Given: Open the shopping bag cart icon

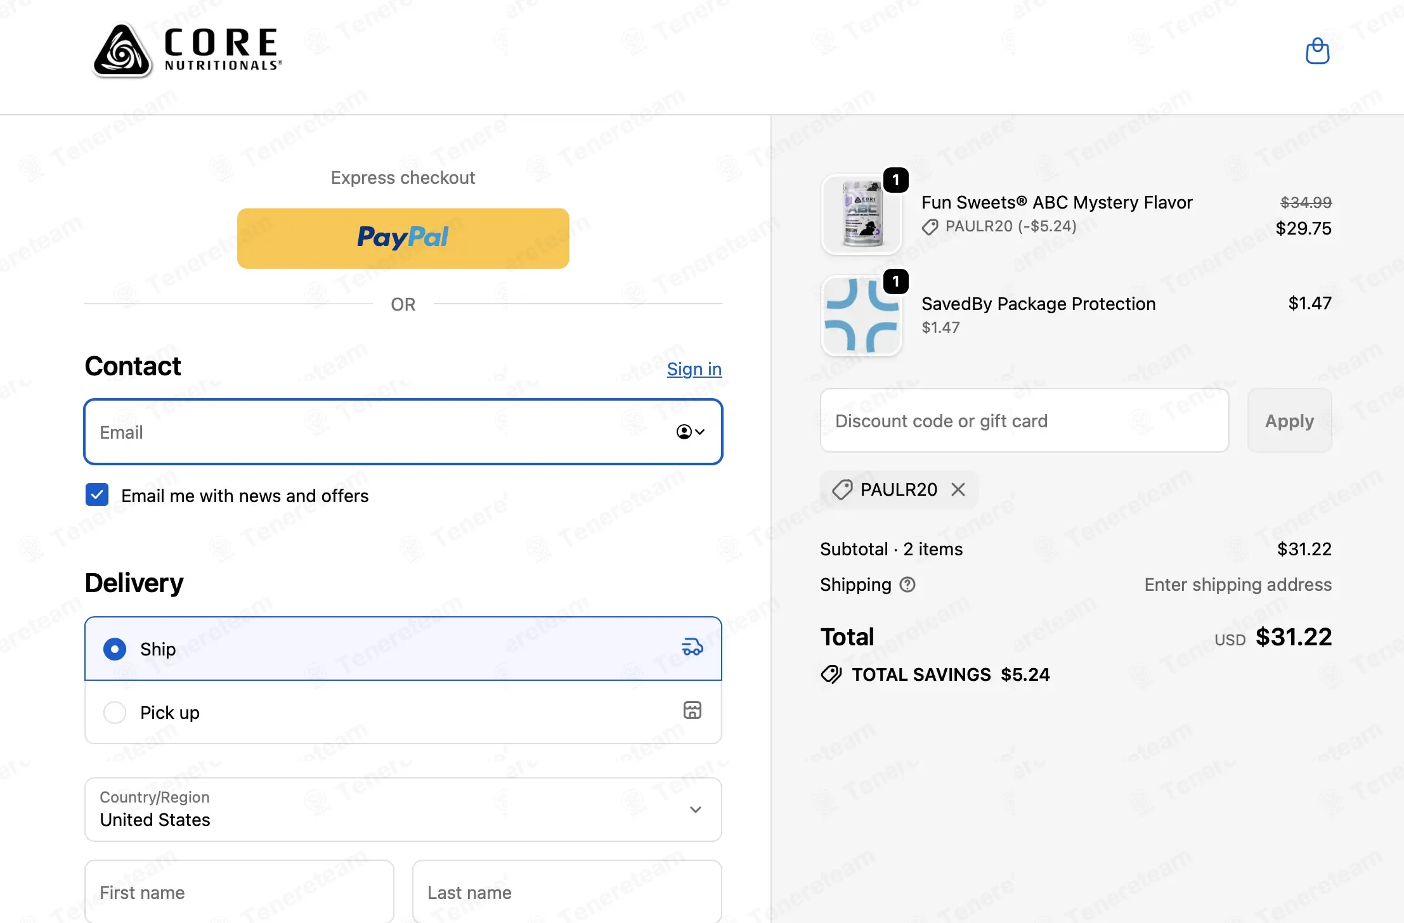Looking at the screenshot, I should point(1317,51).
